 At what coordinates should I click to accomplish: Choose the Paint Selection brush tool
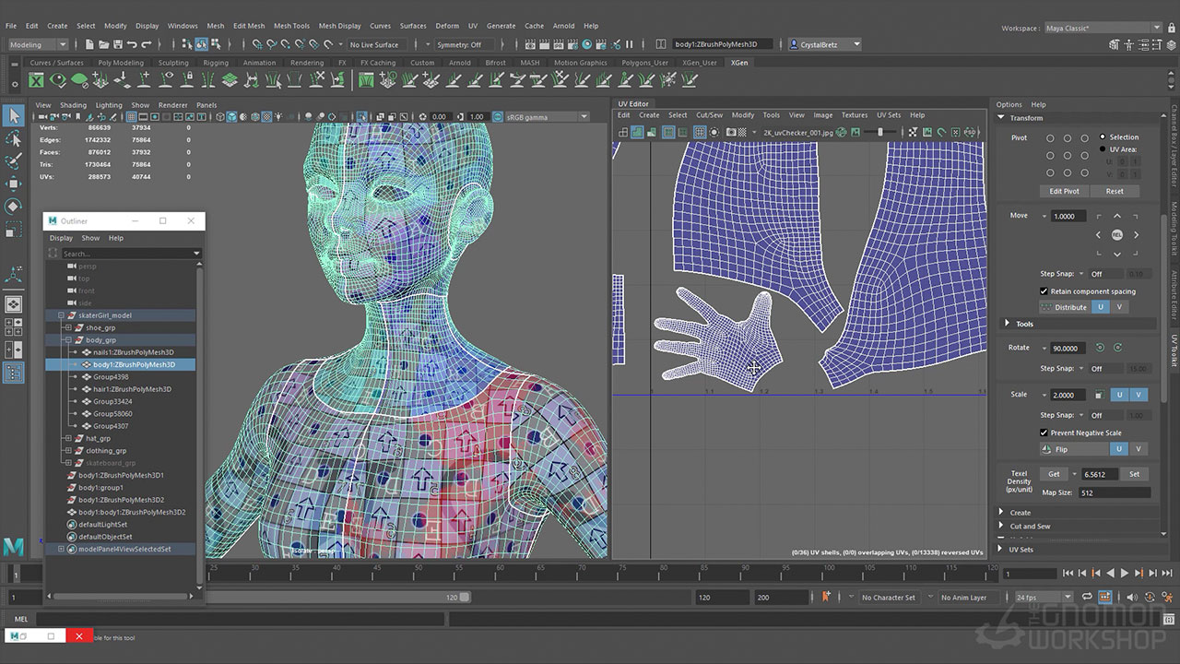14,161
